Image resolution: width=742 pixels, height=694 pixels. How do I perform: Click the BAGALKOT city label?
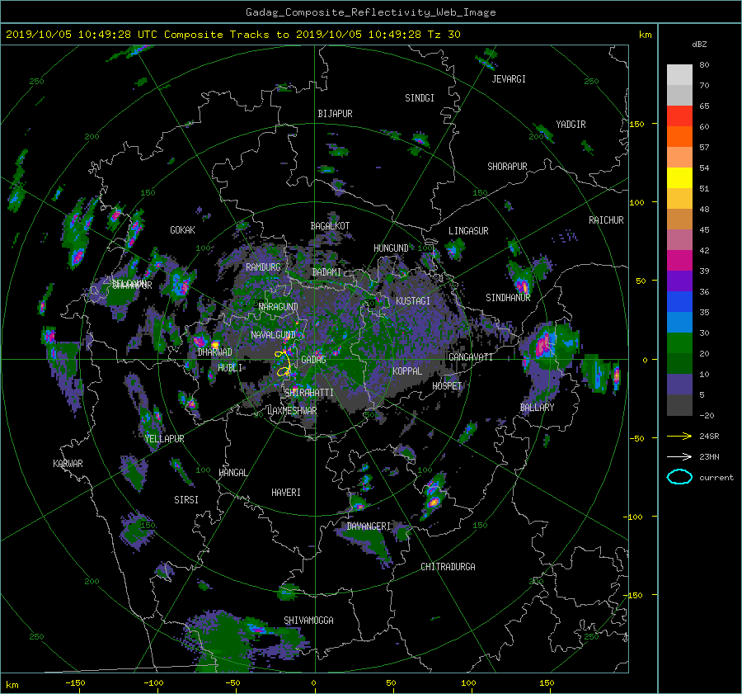click(x=330, y=226)
